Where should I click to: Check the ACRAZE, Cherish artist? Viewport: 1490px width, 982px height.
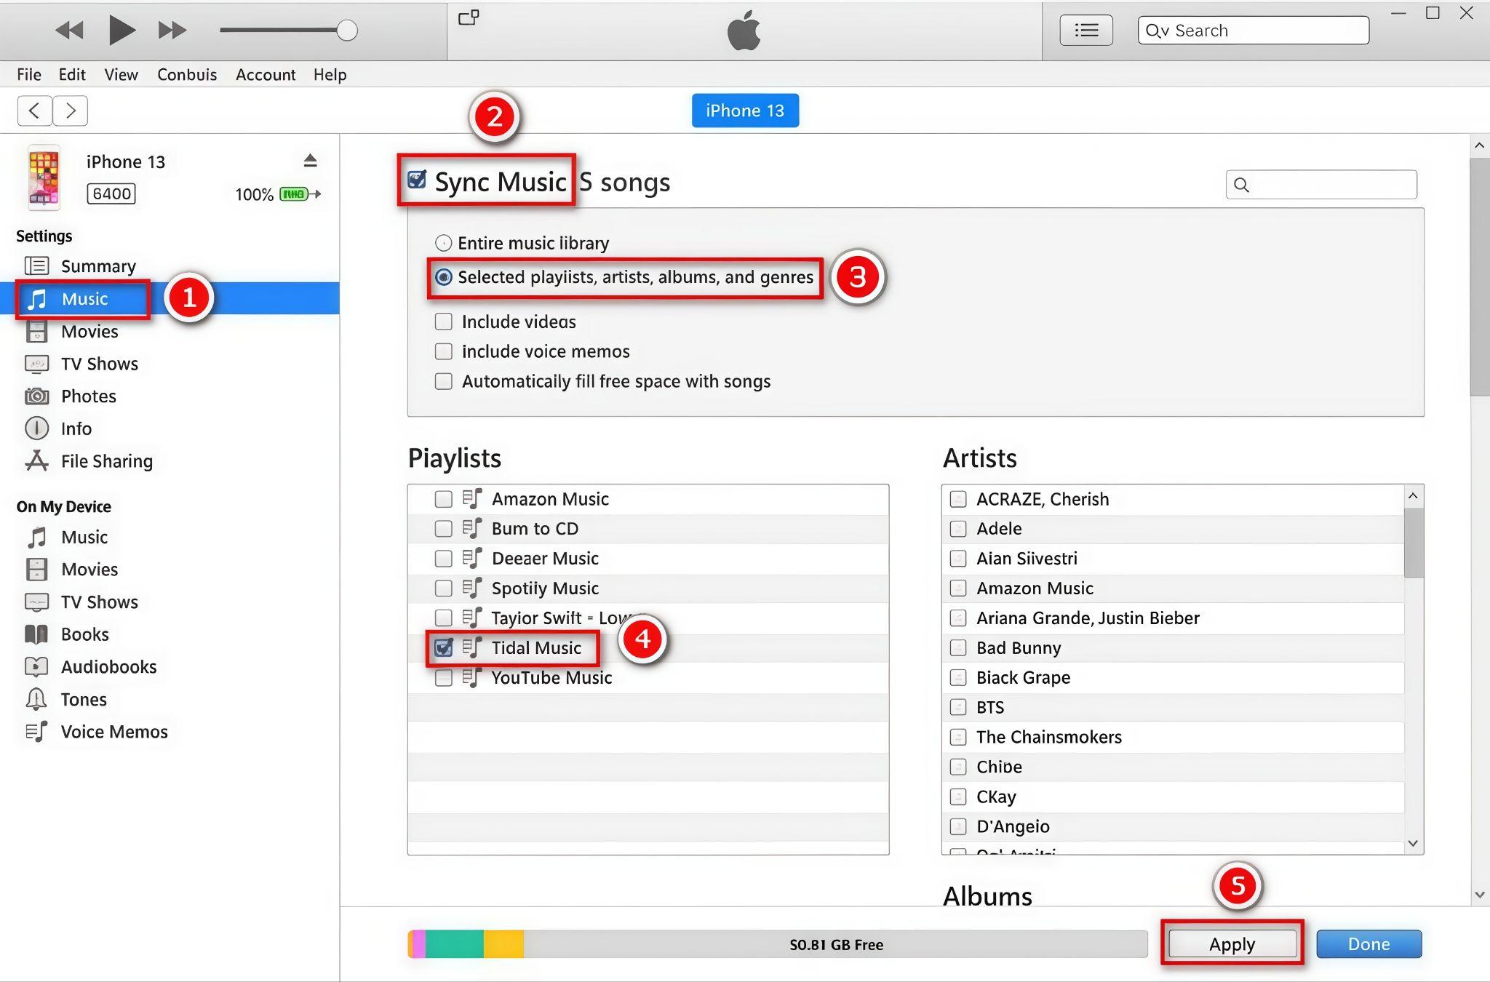(958, 499)
